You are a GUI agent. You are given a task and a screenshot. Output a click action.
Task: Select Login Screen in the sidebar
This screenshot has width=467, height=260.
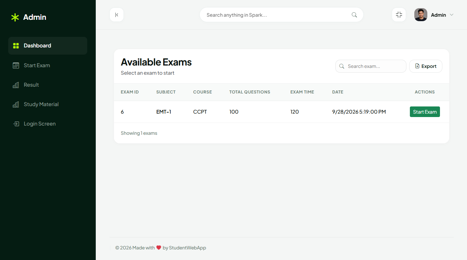[x=48, y=124]
